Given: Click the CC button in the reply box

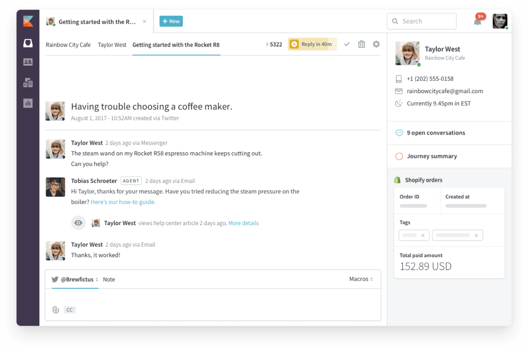Looking at the screenshot, I should tap(70, 310).
